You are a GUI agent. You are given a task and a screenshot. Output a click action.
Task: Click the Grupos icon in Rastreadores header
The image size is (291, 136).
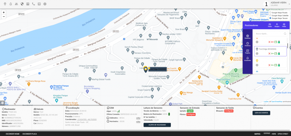pos(277,25)
